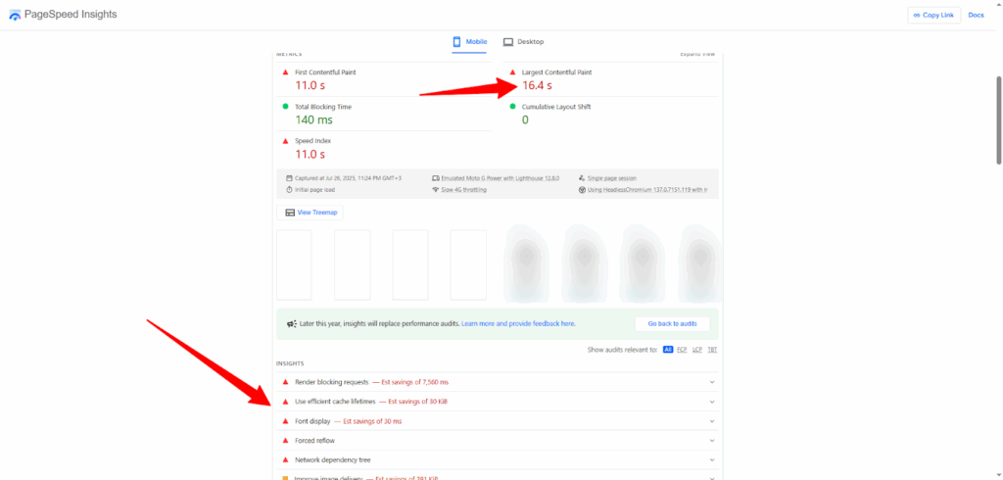Click the Use efficient cache lifetimes triangle icon
The width and height of the screenshot is (1003, 480).
[285, 402]
